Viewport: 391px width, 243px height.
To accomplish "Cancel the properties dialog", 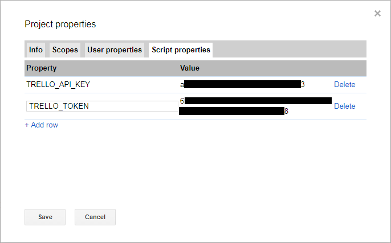I will tap(95, 217).
